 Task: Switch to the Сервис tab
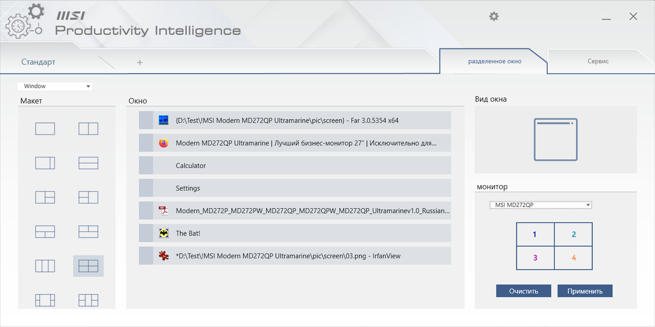click(598, 62)
